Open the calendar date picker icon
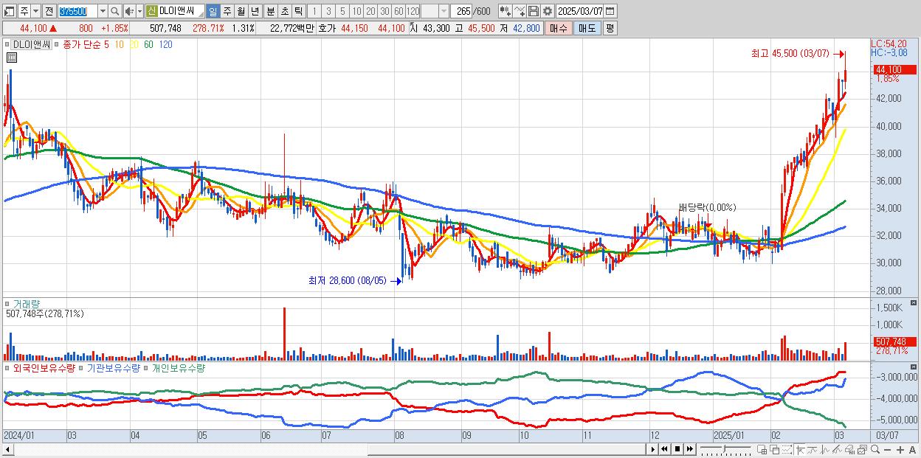The height and width of the screenshot is (458, 921). point(610,11)
